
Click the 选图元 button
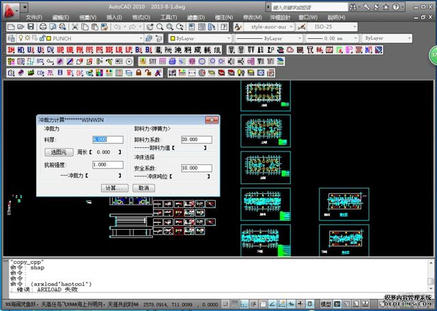(x=59, y=152)
